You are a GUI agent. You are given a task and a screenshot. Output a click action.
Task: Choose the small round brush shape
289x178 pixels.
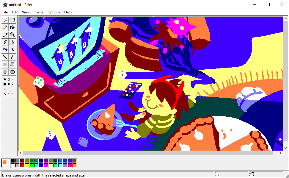(x=12, y=79)
